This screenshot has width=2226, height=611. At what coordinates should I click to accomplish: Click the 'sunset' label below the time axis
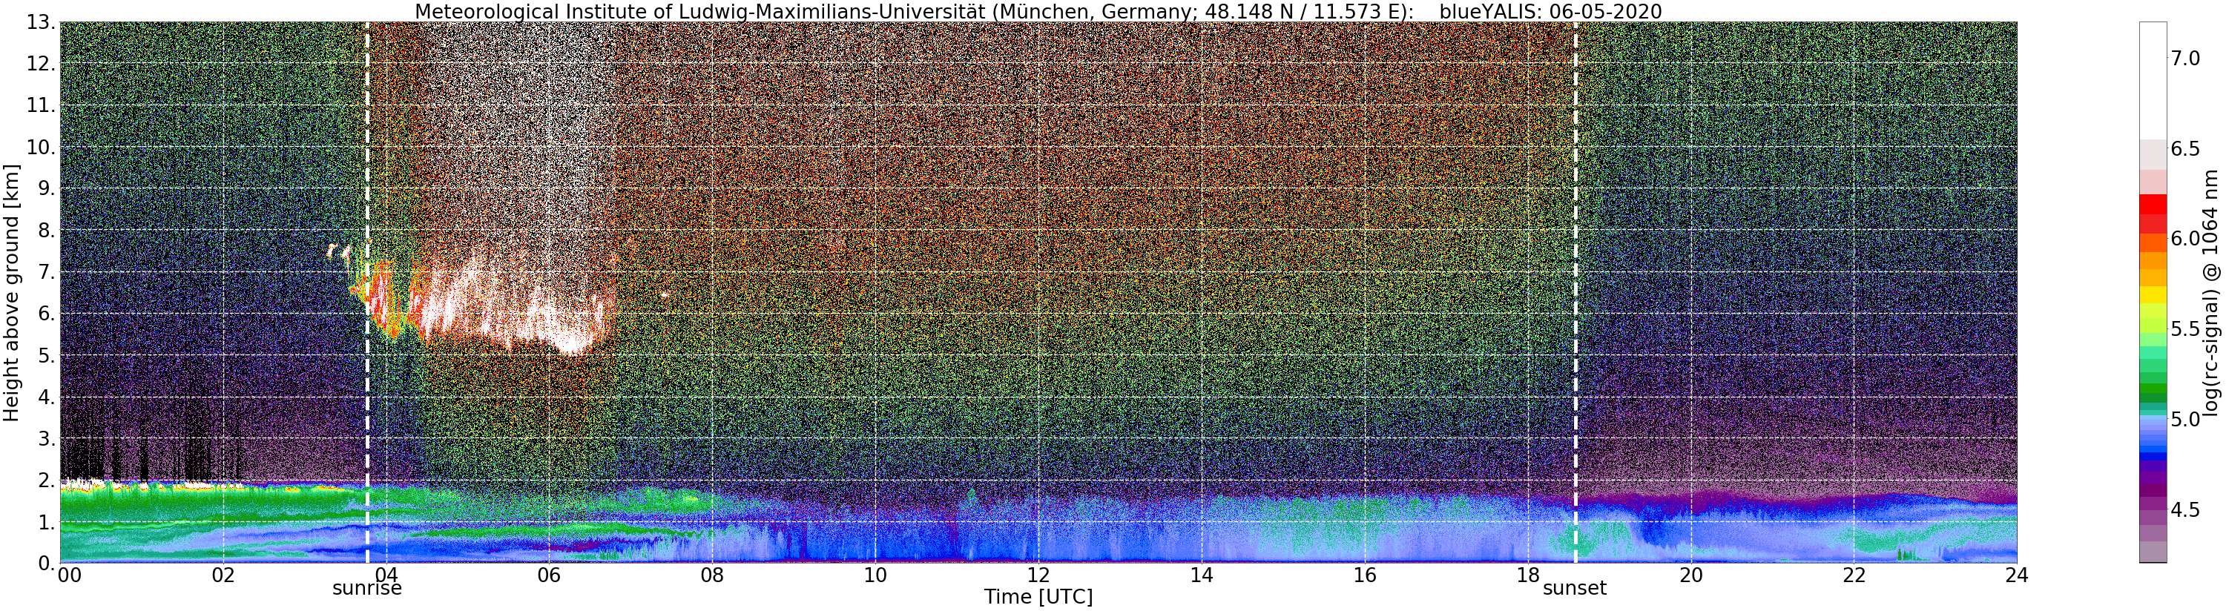click(1575, 589)
